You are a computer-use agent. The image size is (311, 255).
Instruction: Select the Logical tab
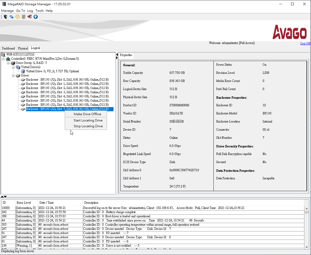35,48
